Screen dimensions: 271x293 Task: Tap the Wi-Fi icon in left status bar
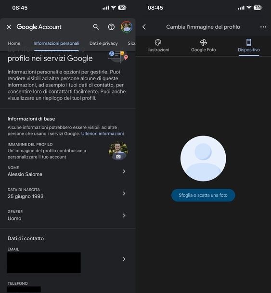pyautogui.click(x=113, y=8)
